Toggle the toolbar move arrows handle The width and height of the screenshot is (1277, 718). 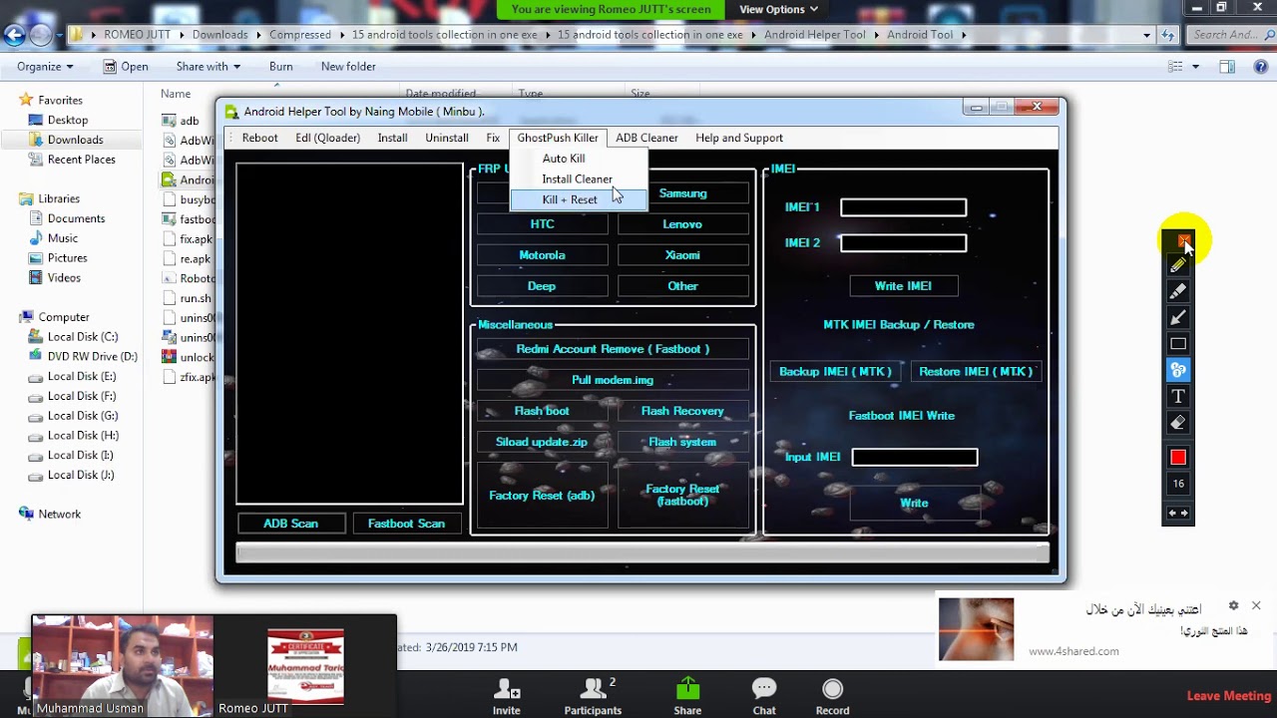pyautogui.click(x=1178, y=514)
